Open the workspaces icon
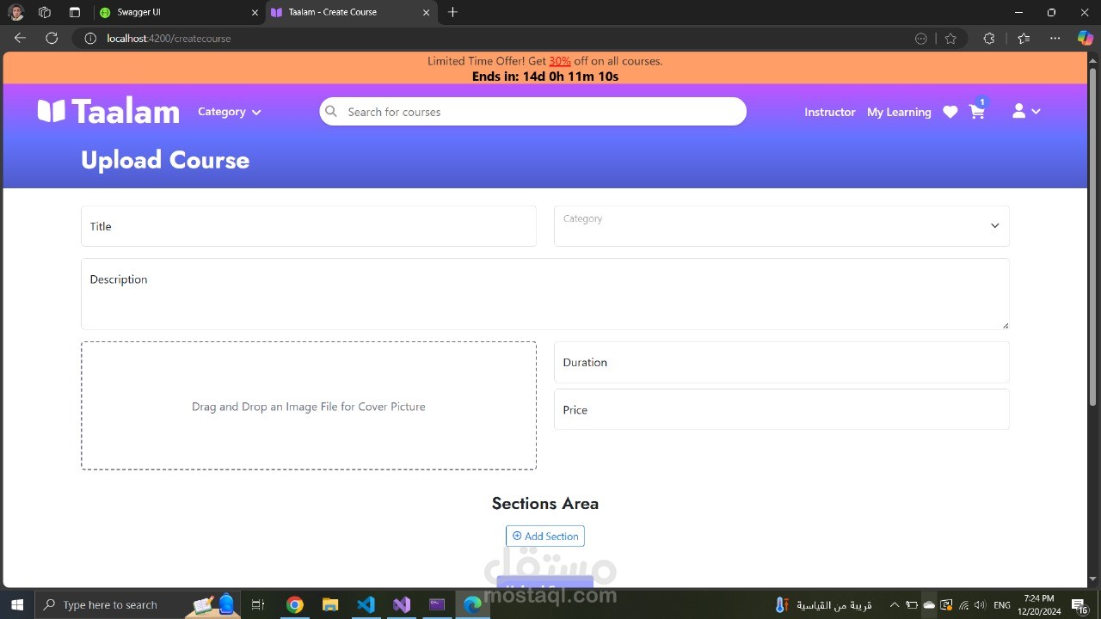1101x619 pixels. coord(45,12)
